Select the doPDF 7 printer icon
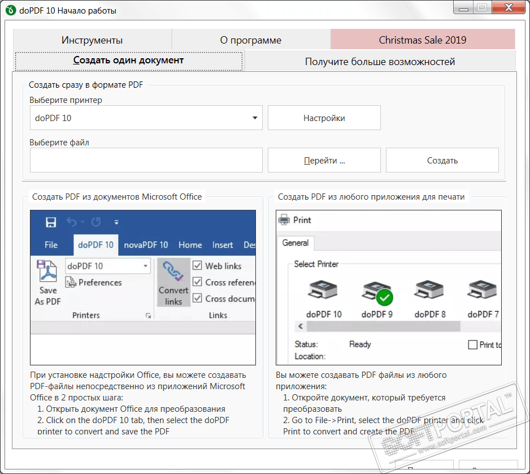 [482, 290]
